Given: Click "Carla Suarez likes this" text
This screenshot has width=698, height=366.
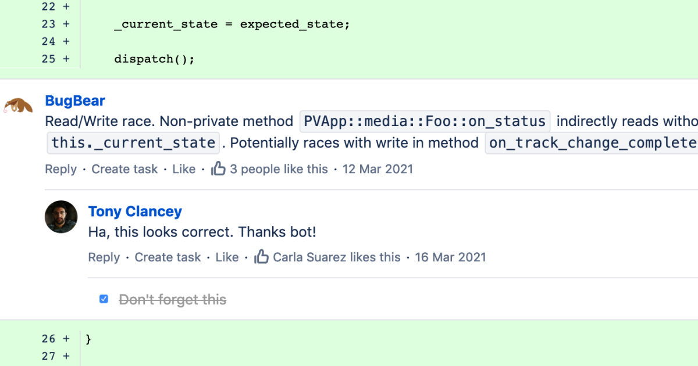Looking at the screenshot, I should [336, 257].
